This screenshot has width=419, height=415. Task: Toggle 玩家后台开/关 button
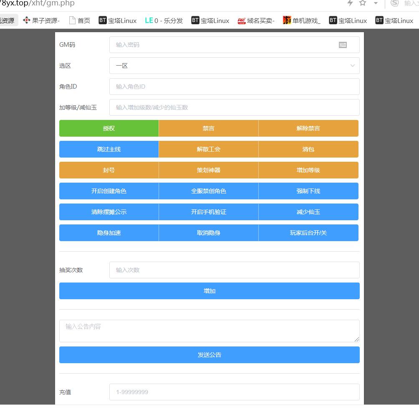(308, 233)
